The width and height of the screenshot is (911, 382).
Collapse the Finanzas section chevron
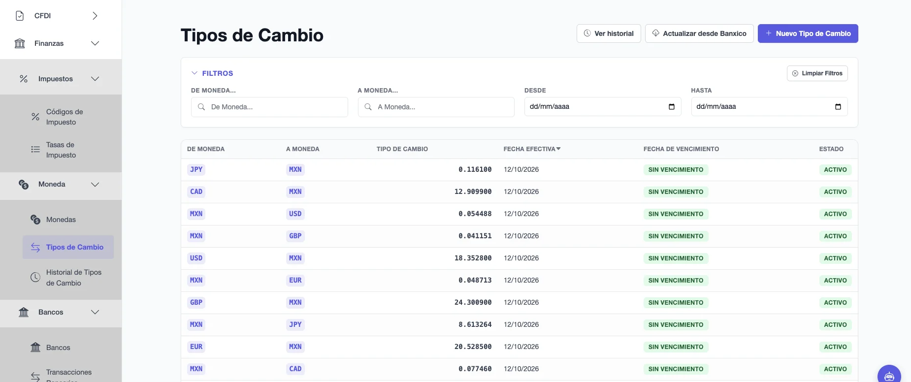click(95, 43)
